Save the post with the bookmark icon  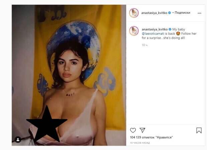199,130
